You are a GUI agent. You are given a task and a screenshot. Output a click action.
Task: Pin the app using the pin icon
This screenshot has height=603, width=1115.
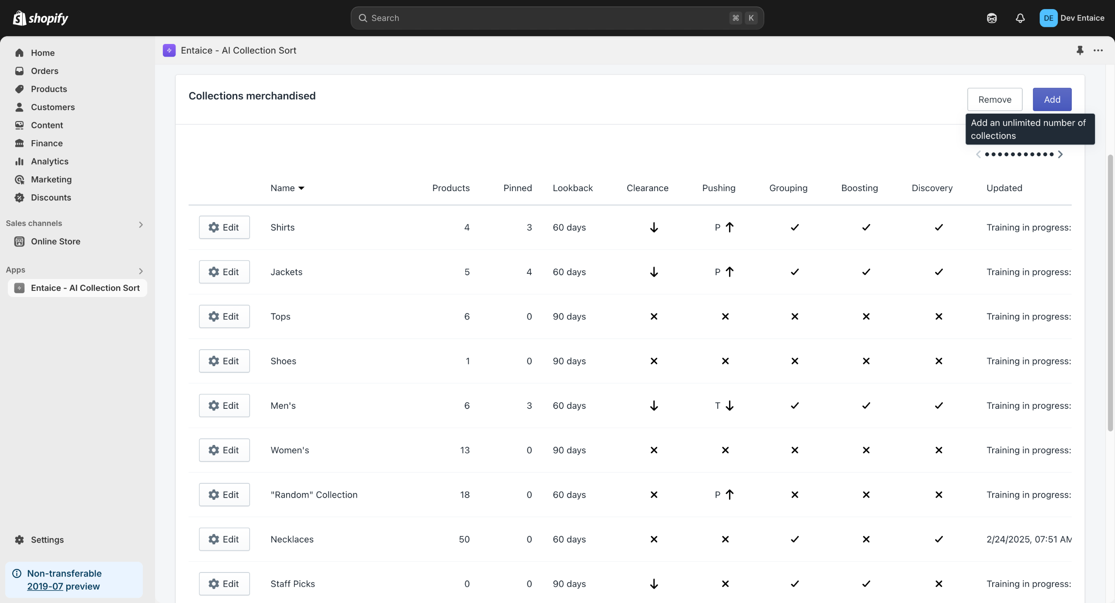click(x=1080, y=51)
